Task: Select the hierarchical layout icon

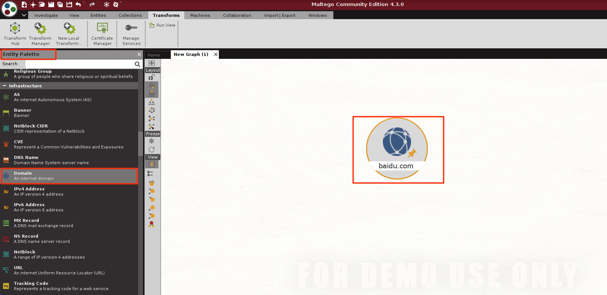Action: tap(152, 102)
